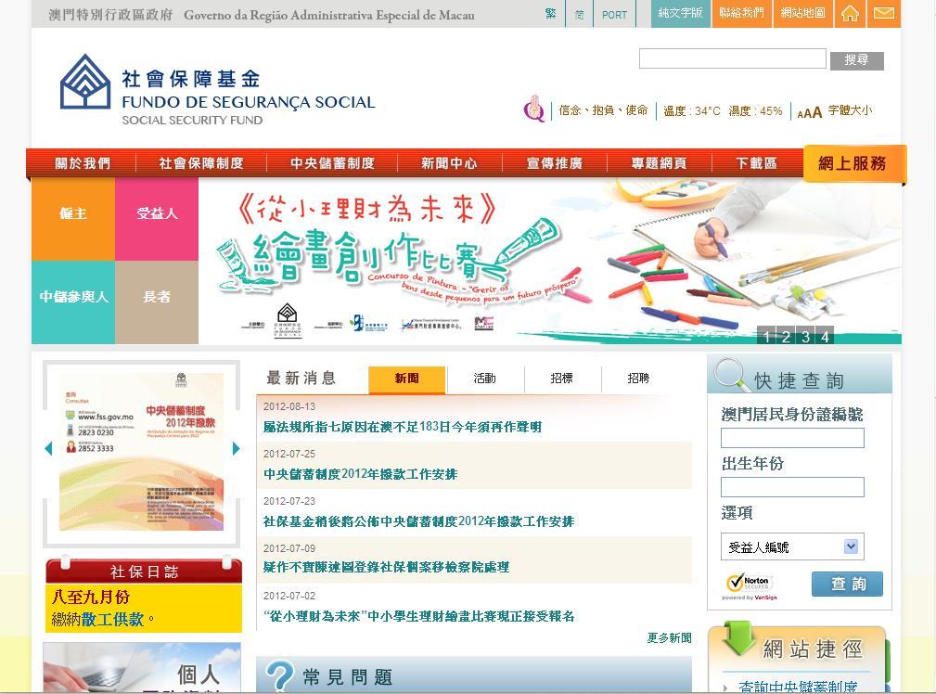Click the envelope mail icon

point(884,14)
